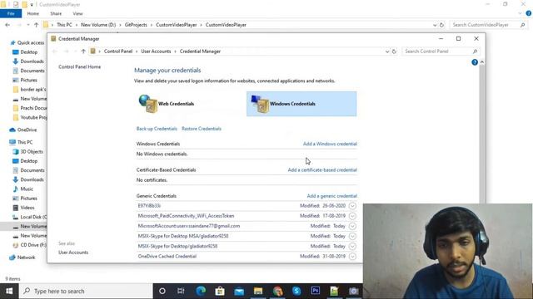The width and height of the screenshot is (533, 299).
Task: Click help icon in Credential Manager
Action: click(475, 62)
